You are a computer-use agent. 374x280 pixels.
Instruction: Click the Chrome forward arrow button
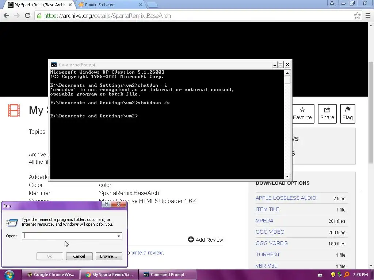pos(17,16)
